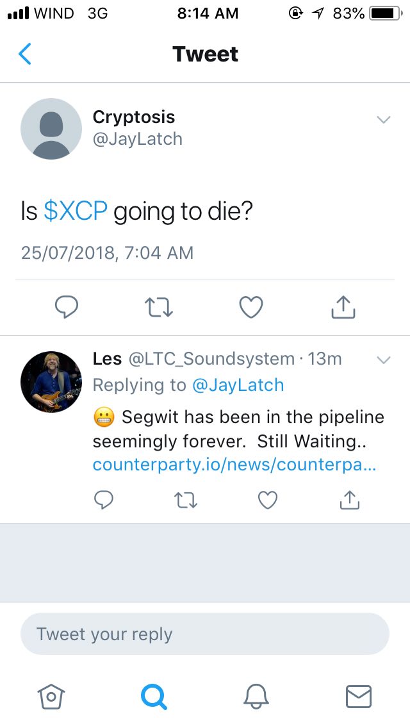Open the Search tab
This screenshot has height=728, width=410.
(x=154, y=697)
